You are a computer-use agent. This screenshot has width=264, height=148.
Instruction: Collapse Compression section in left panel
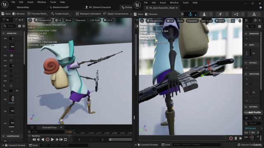click(x=3, y=136)
